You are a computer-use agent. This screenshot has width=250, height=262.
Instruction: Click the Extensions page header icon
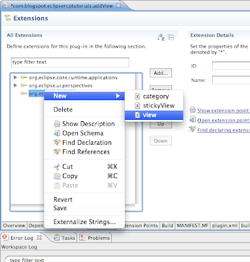tap(8, 18)
